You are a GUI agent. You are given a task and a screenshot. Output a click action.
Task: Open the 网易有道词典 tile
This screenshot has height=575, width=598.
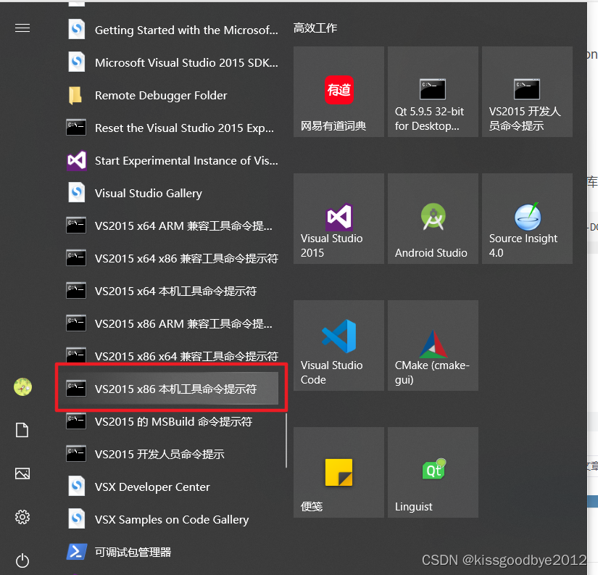339,91
